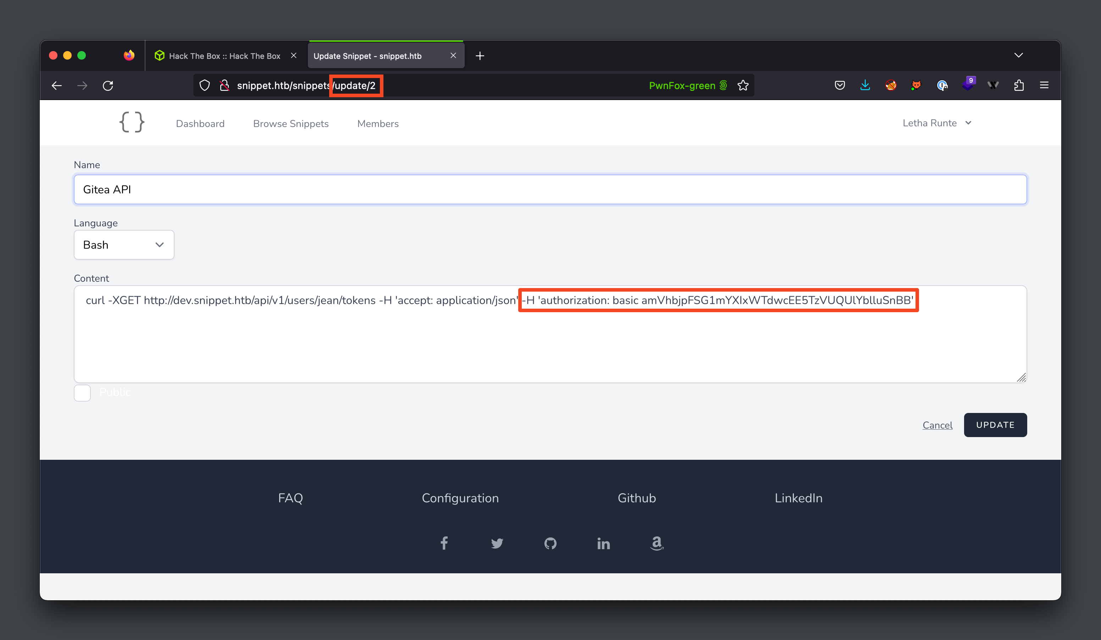Open the LinkedIn footer text link
Image resolution: width=1101 pixels, height=640 pixels.
coord(798,498)
